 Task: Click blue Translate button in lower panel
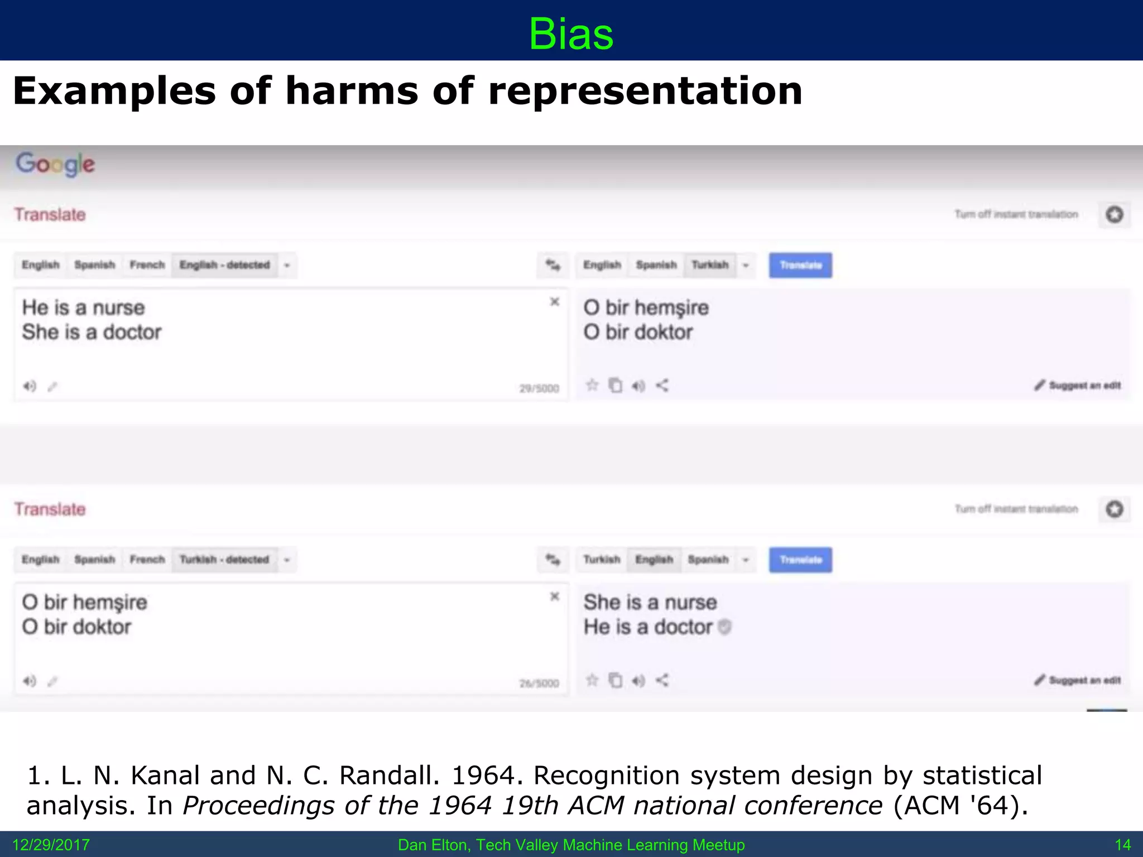[800, 560]
